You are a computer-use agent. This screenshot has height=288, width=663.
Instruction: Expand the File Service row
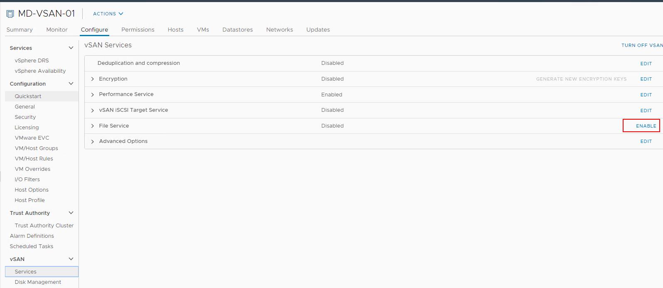point(92,126)
